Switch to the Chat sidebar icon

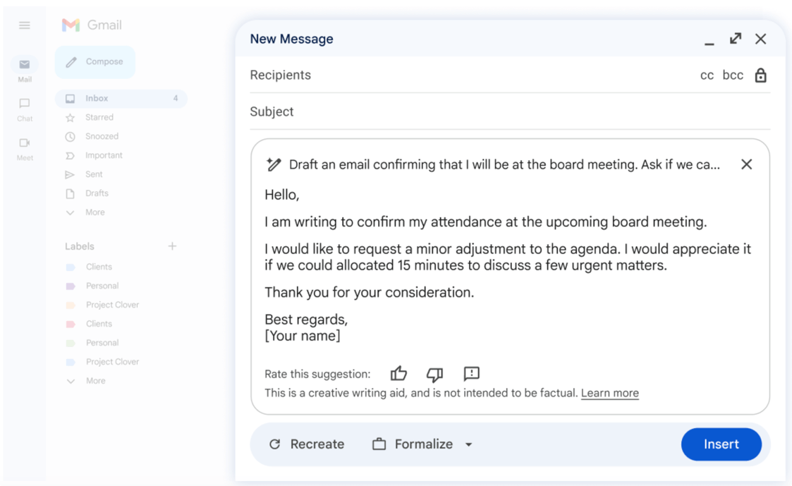point(24,109)
